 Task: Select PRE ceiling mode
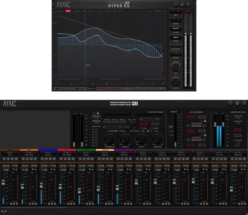pyautogui.click(x=114, y=11)
